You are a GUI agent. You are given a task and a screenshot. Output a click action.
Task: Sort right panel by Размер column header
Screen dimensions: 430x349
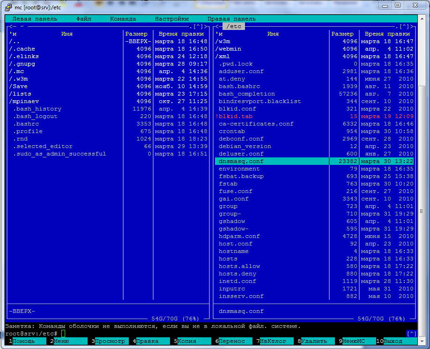pos(342,34)
